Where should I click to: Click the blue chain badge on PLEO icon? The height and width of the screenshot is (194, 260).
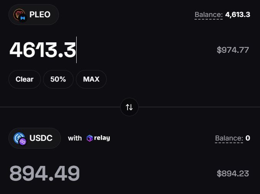tap(23, 18)
